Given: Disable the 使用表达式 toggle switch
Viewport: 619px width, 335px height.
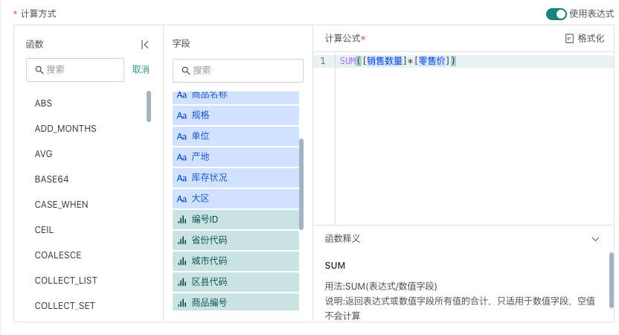Looking at the screenshot, I should pyautogui.click(x=556, y=14).
